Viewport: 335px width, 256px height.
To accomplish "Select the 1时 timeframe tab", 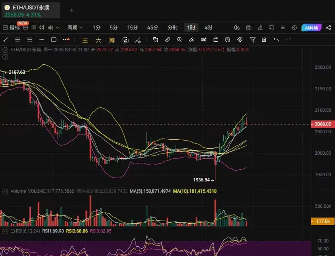I will coord(191,28).
